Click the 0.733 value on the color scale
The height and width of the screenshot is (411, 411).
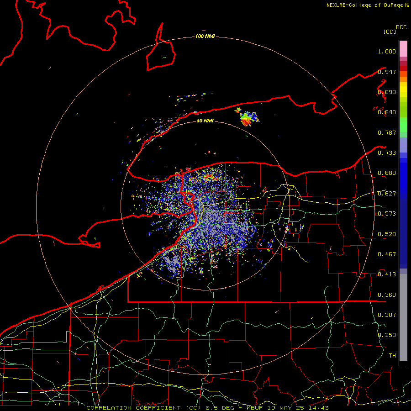[x=387, y=153]
